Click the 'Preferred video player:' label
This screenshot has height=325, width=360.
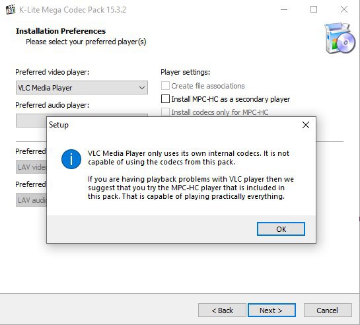tap(52, 72)
